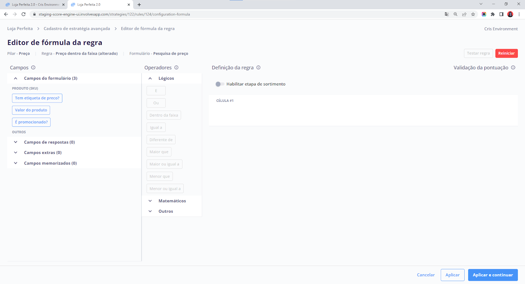Click the site lock icon
Image resolution: width=525 pixels, height=284 pixels.
(34, 14)
